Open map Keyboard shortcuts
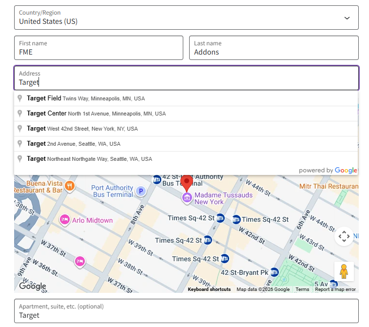369x327 pixels. click(x=209, y=289)
